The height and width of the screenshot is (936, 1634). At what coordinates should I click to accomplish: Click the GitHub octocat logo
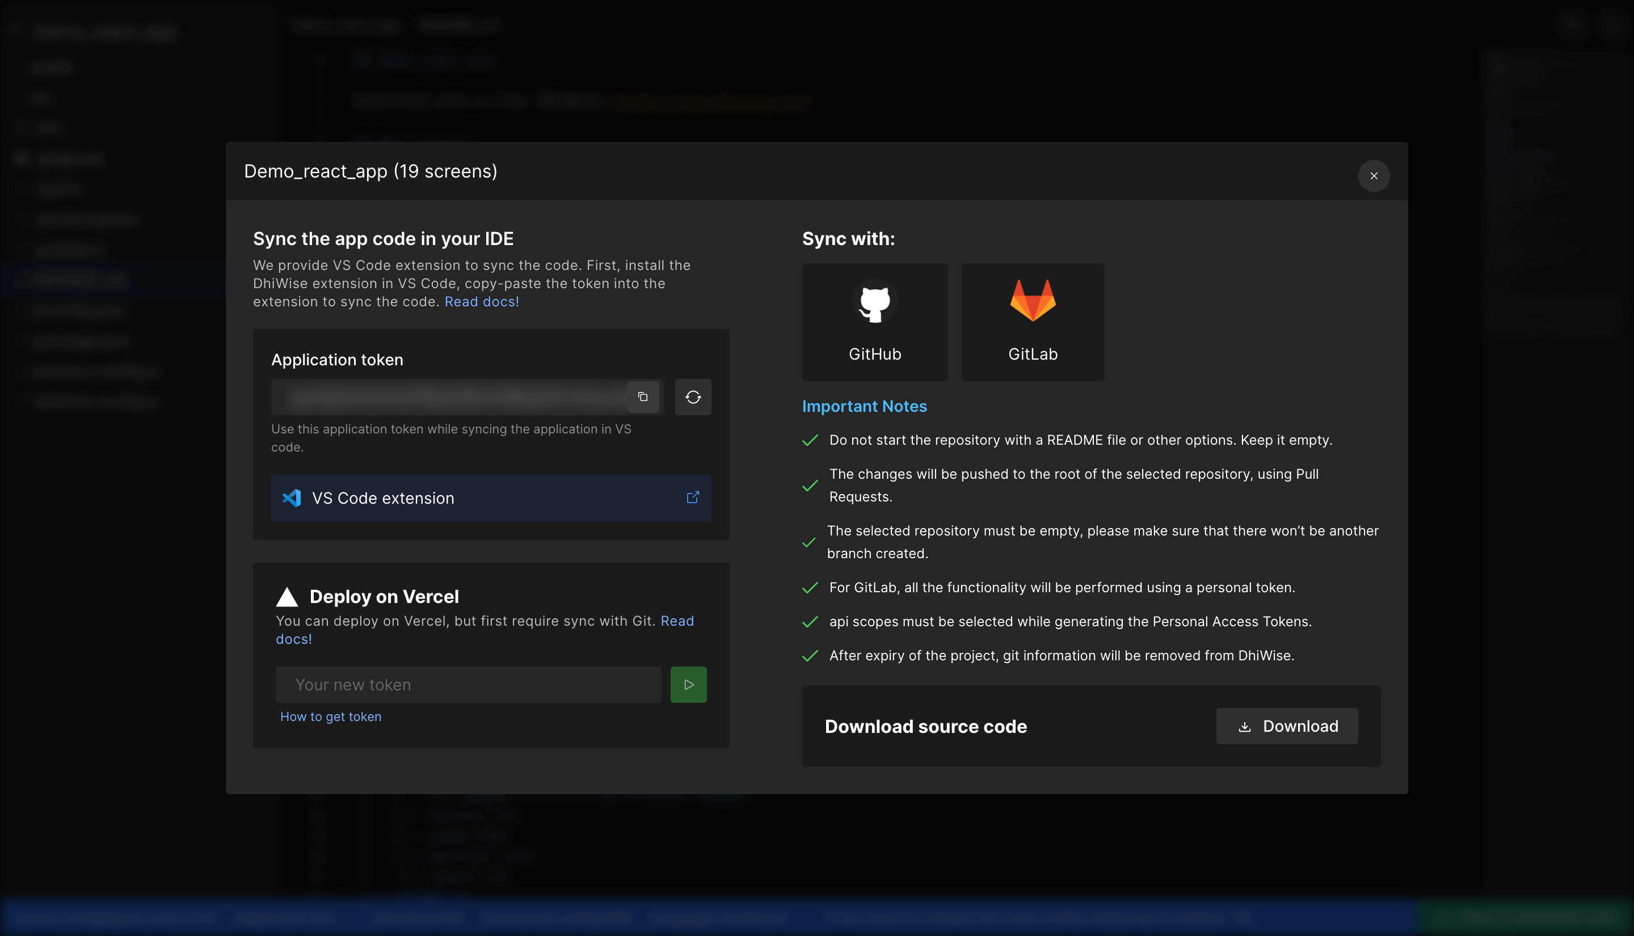click(x=874, y=301)
